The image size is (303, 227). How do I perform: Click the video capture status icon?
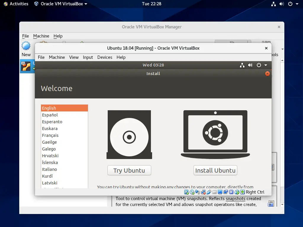(225, 192)
